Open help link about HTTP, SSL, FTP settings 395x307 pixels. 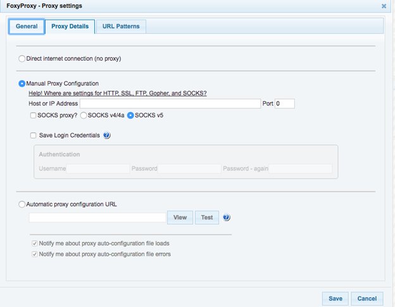[118, 94]
